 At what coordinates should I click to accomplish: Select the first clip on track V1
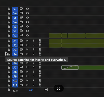55,35
